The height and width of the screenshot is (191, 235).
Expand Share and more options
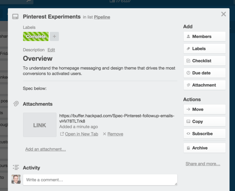coord(203,164)
